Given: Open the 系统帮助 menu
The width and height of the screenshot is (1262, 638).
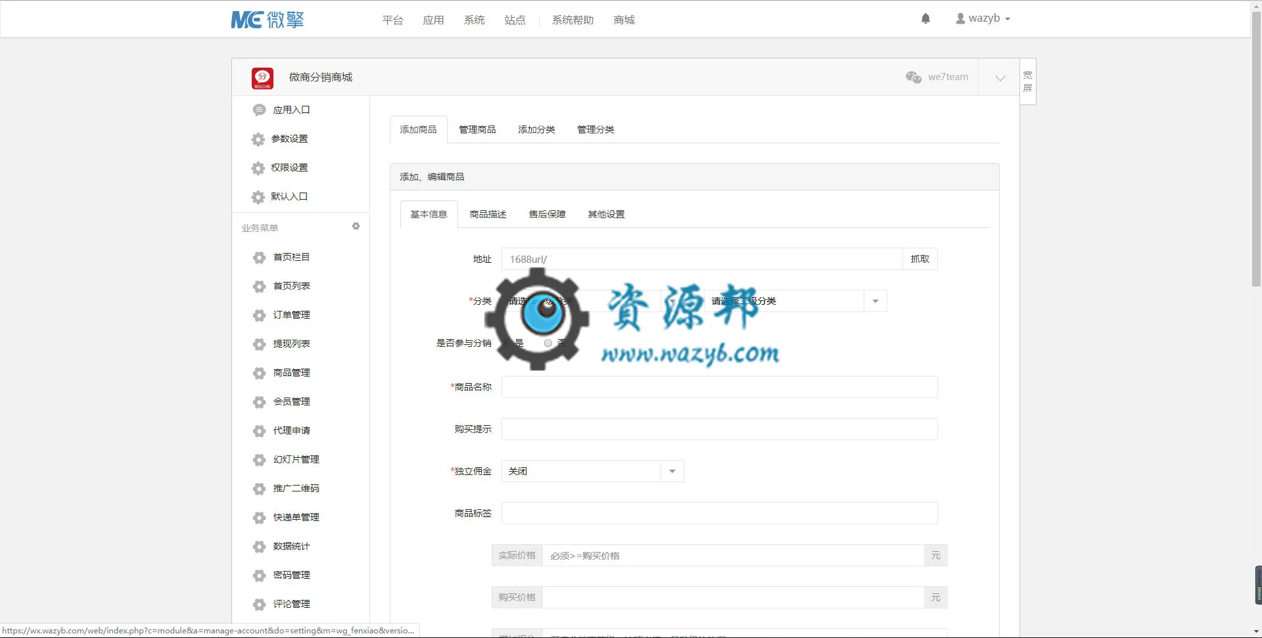Looking at the screenshot, I should [x=573, y=20].
